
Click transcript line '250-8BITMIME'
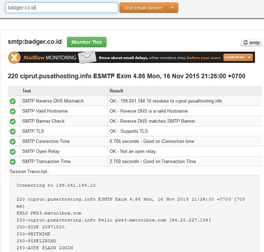pyautogui.click(x=33, y=234)
